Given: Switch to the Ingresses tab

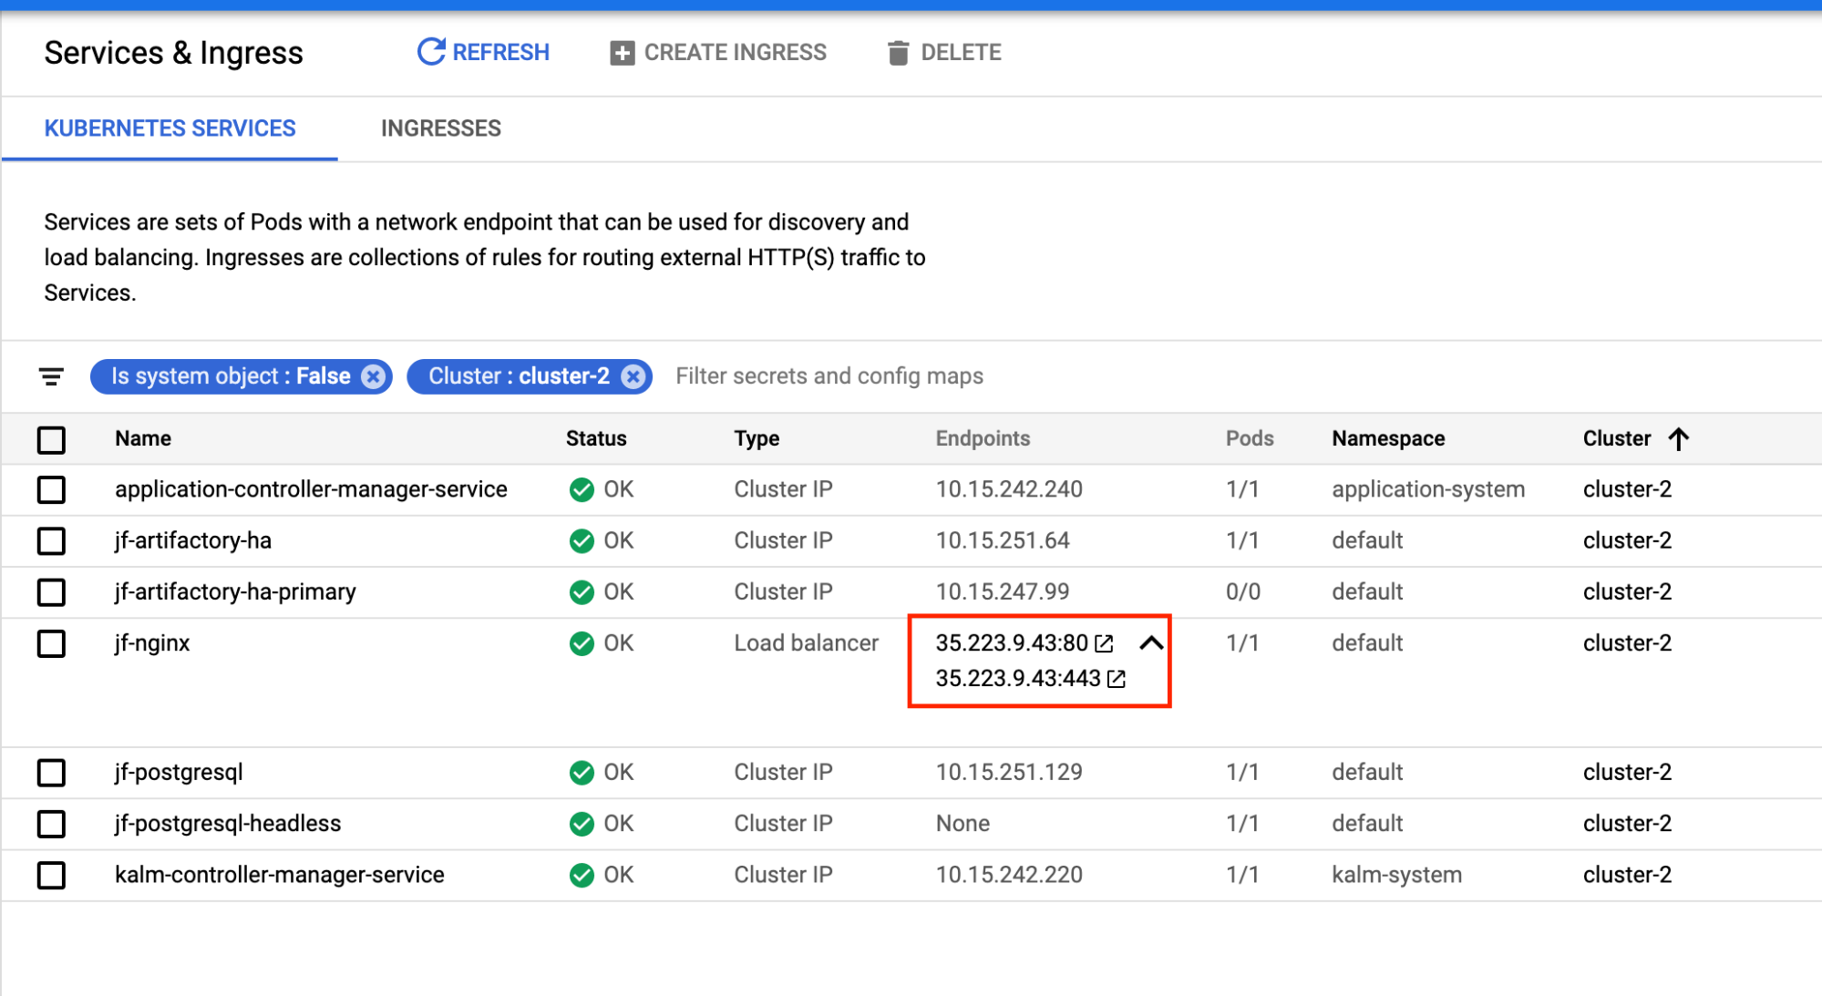Looking at the screenshot, I should tap(440, 128).
